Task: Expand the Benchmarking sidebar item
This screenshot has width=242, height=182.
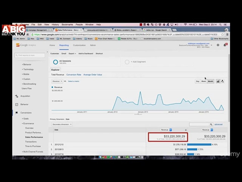Action: pos(29,84)
